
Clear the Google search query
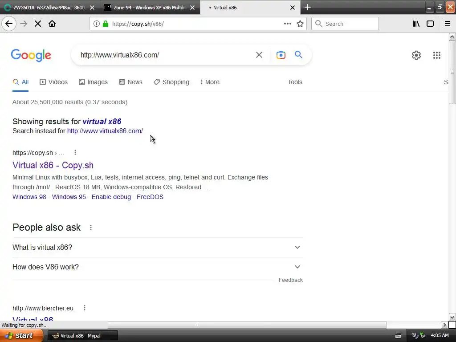click(x=259, y=55)
